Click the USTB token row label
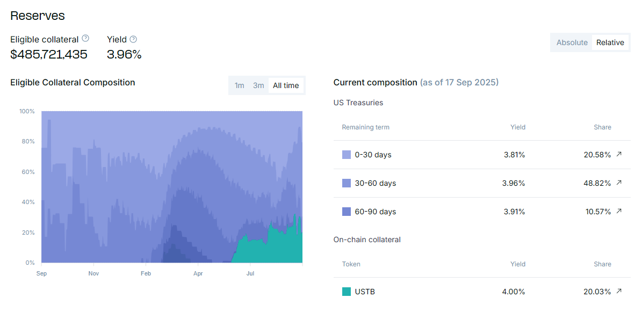 click(x=365, y=292)
